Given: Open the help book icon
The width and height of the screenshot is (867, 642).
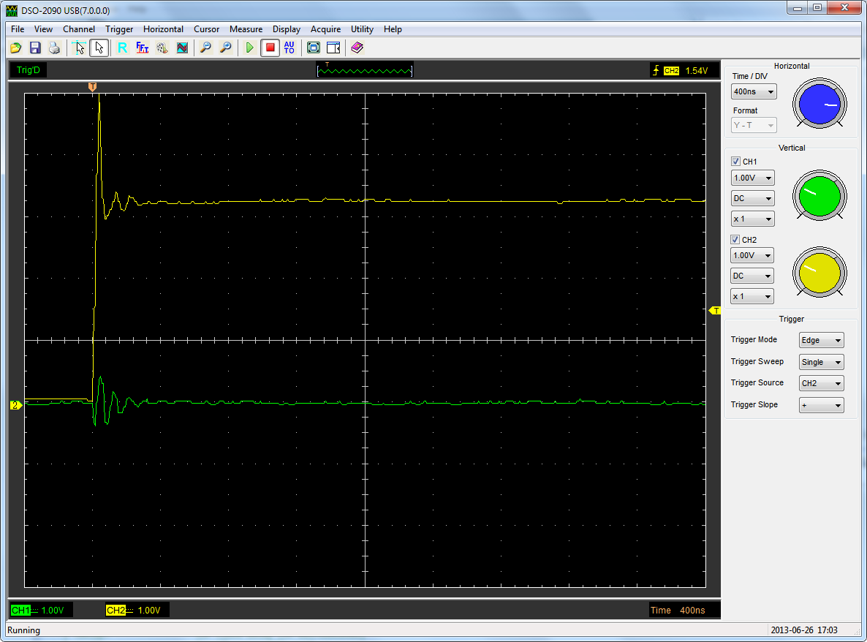Looking at the screenshot, I should pyautogui.click(x=357, y=48).
